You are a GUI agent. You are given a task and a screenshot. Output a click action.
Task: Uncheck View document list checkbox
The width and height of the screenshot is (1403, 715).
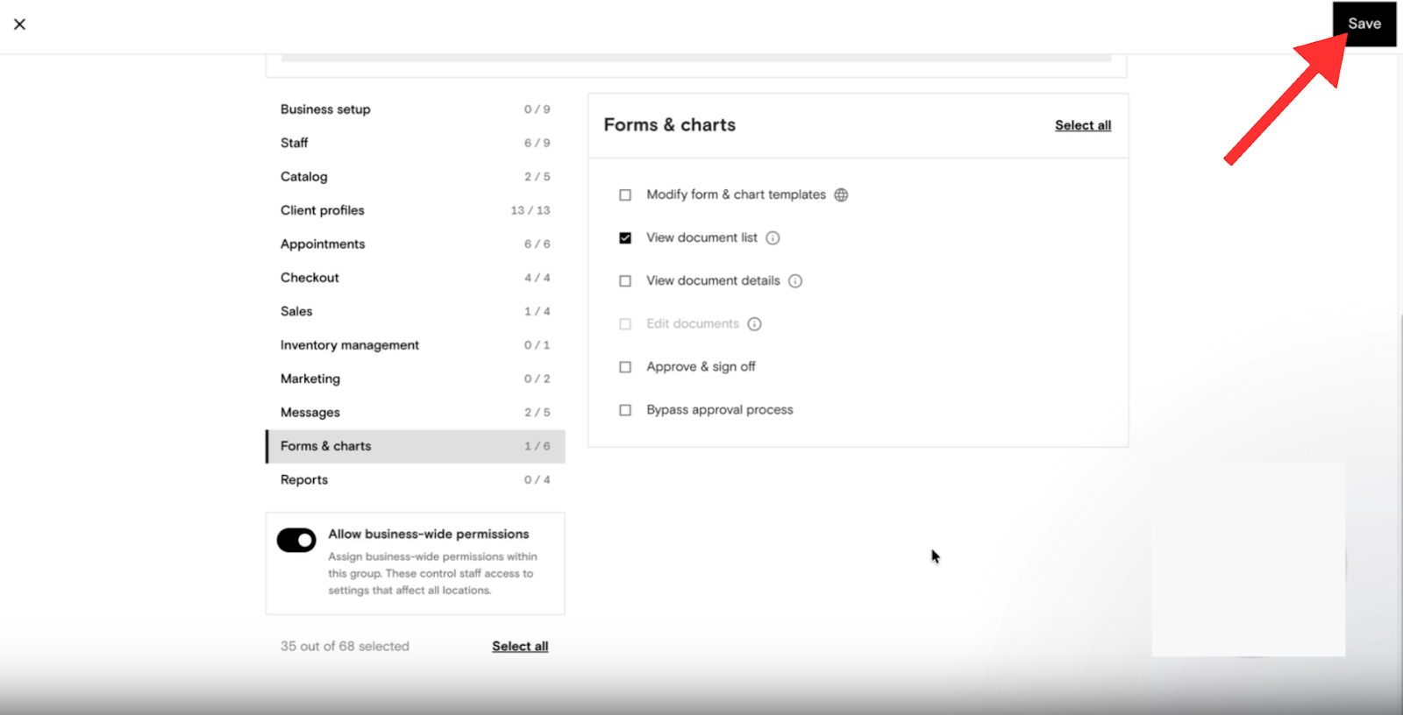tap(625, 237)
